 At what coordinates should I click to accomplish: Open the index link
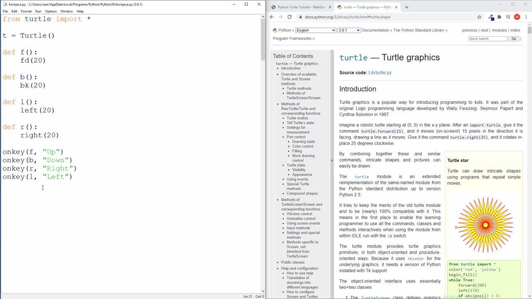[515, 30]
